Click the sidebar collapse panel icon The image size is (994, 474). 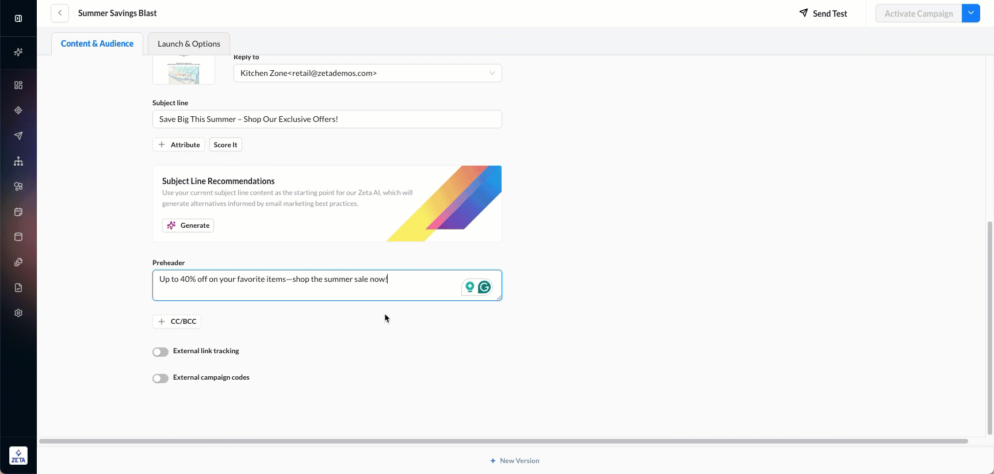tap(18, 18)
